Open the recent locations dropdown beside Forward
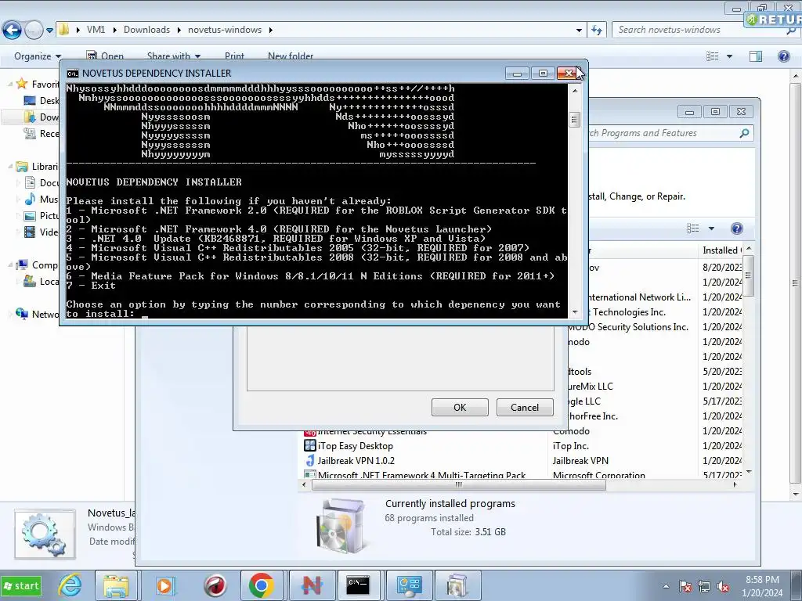 [x=49, y=31]
